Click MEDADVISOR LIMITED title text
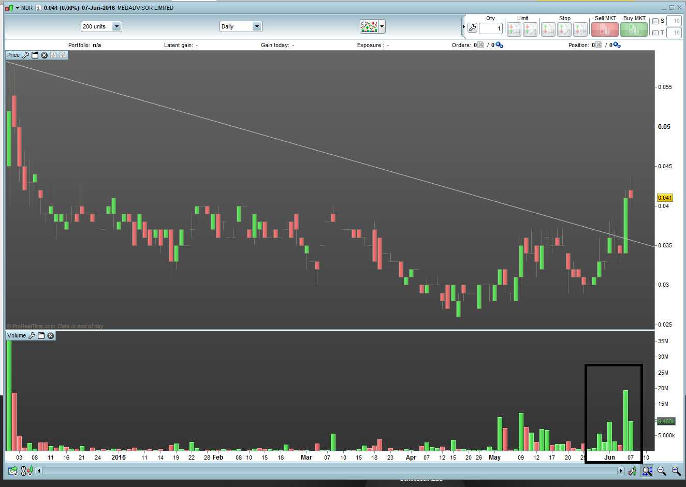The width and height of the screenshot is (686, 487). [x=145, y=8]
